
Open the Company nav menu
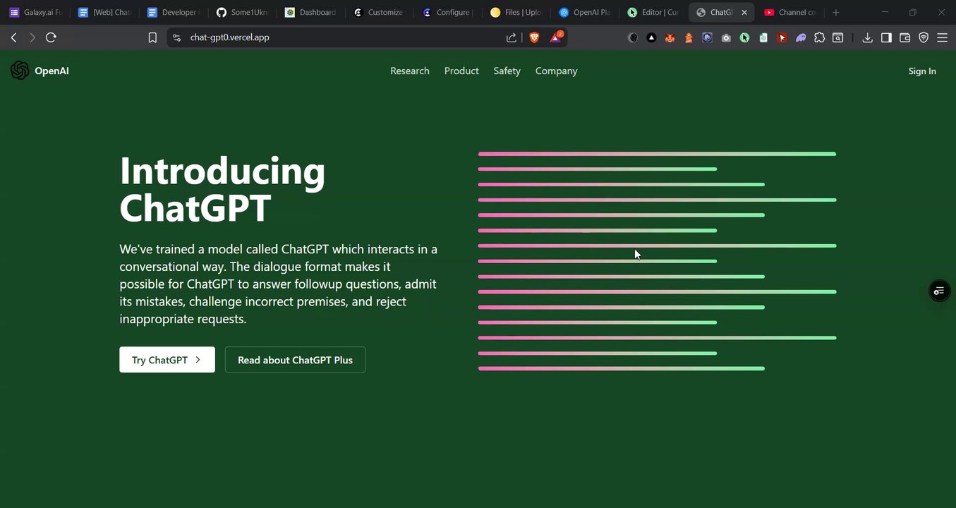coord(556,71)
